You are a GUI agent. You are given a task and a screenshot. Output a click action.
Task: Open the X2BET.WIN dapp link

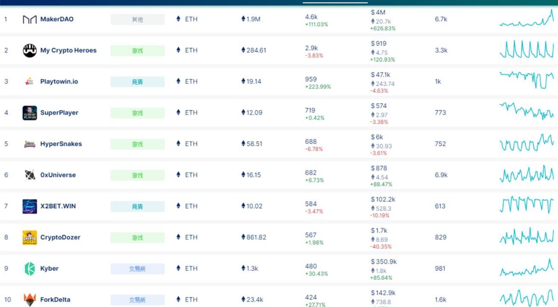(58, 206)
